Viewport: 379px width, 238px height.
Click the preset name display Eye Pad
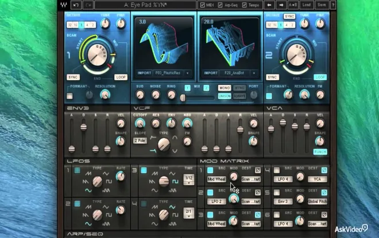(x=145, y=5)
